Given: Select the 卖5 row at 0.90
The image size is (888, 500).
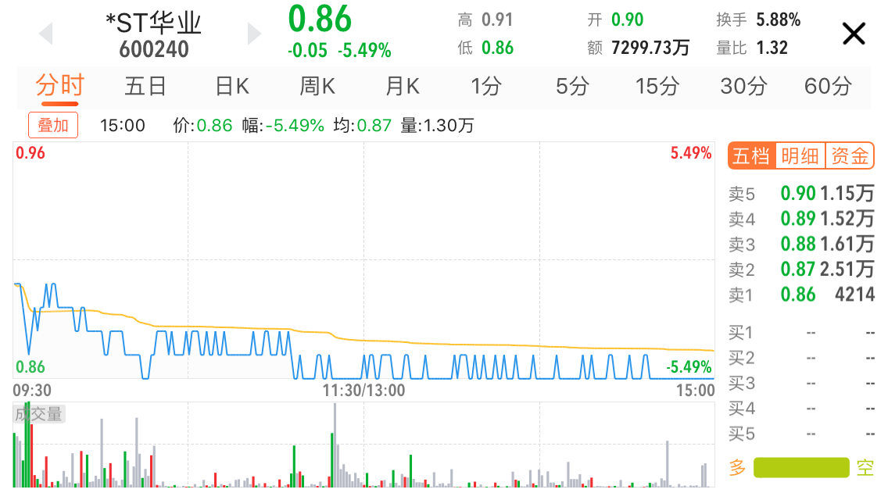Looking at the screenshot, I should click(x=801, y=194).
